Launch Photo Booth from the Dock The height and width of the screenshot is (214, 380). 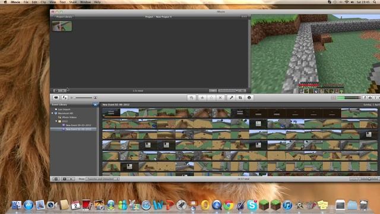click(87, 205)
